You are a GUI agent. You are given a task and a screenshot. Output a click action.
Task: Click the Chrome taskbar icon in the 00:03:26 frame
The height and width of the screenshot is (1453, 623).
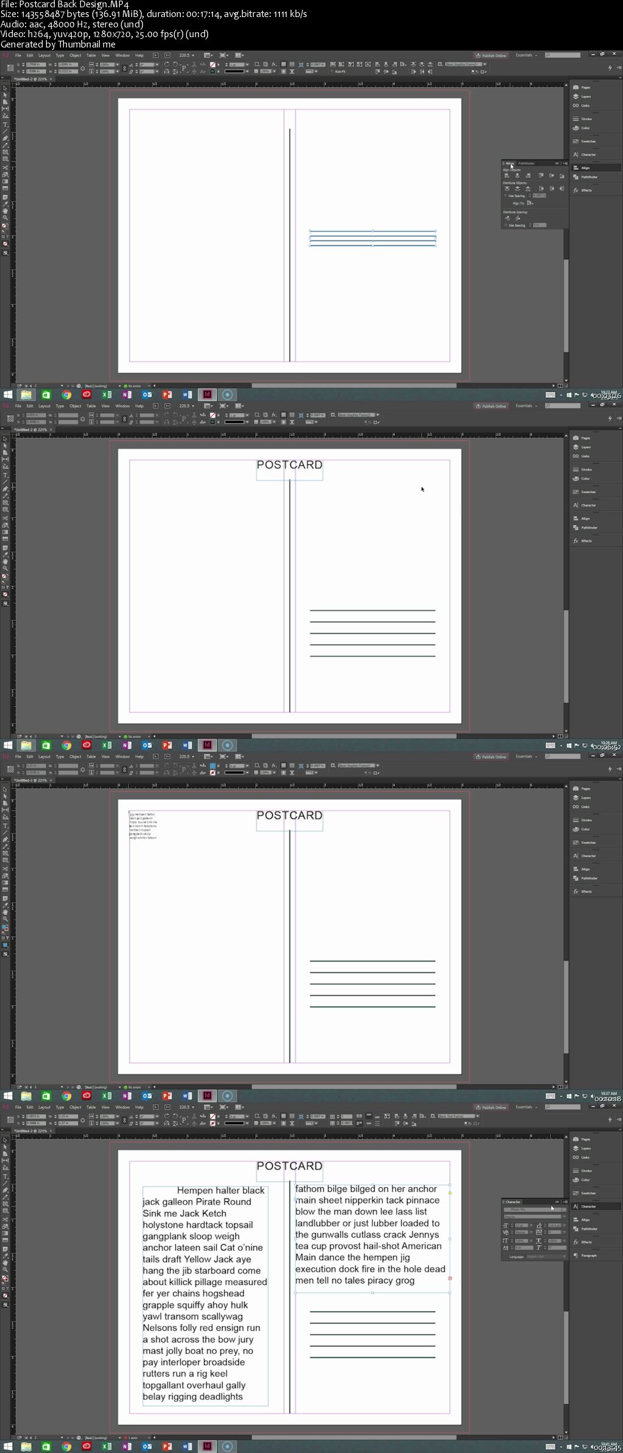(x=66, y=394)
